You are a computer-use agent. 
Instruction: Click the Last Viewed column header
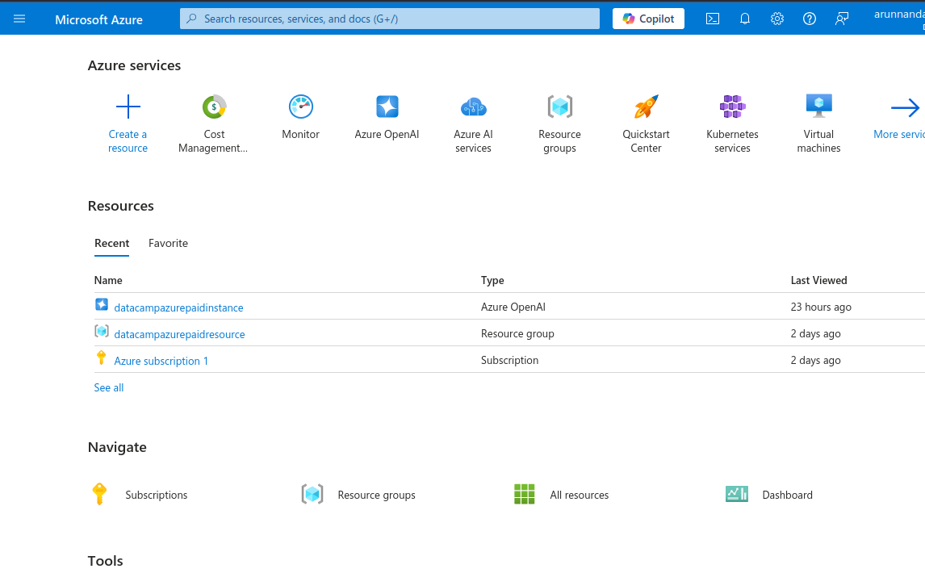click(x=818, y=280)
